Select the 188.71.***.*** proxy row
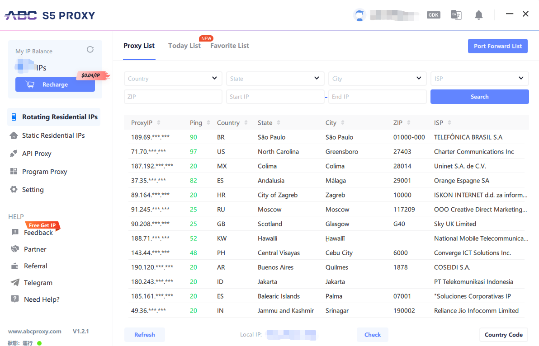Image resolution: width=539 pixels, height=346 pixels. pyautogui.click(x=326, y=238)
